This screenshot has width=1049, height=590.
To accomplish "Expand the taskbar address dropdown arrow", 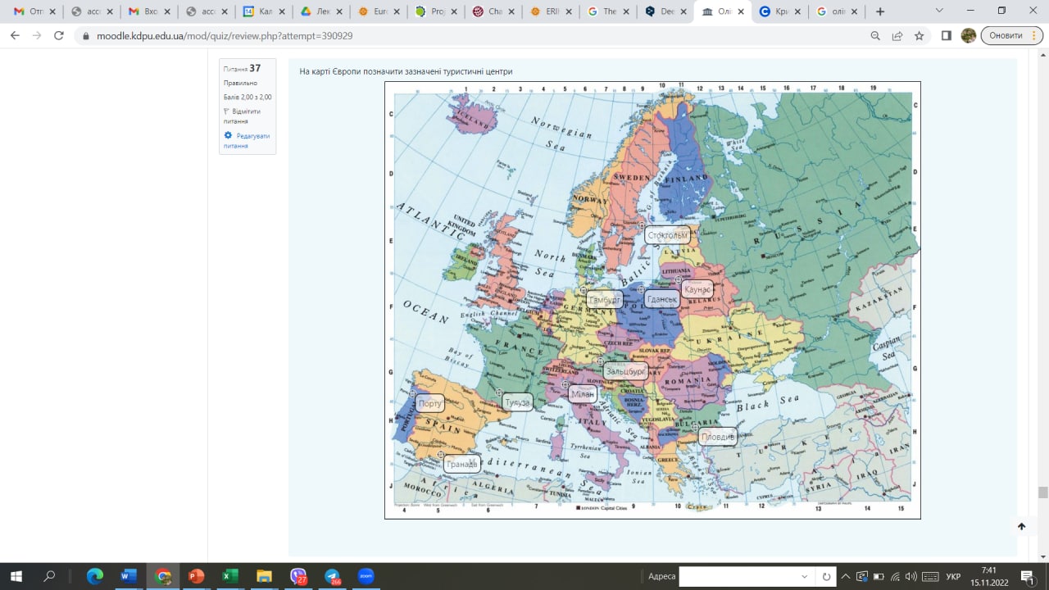I will (x=804, y=576).
